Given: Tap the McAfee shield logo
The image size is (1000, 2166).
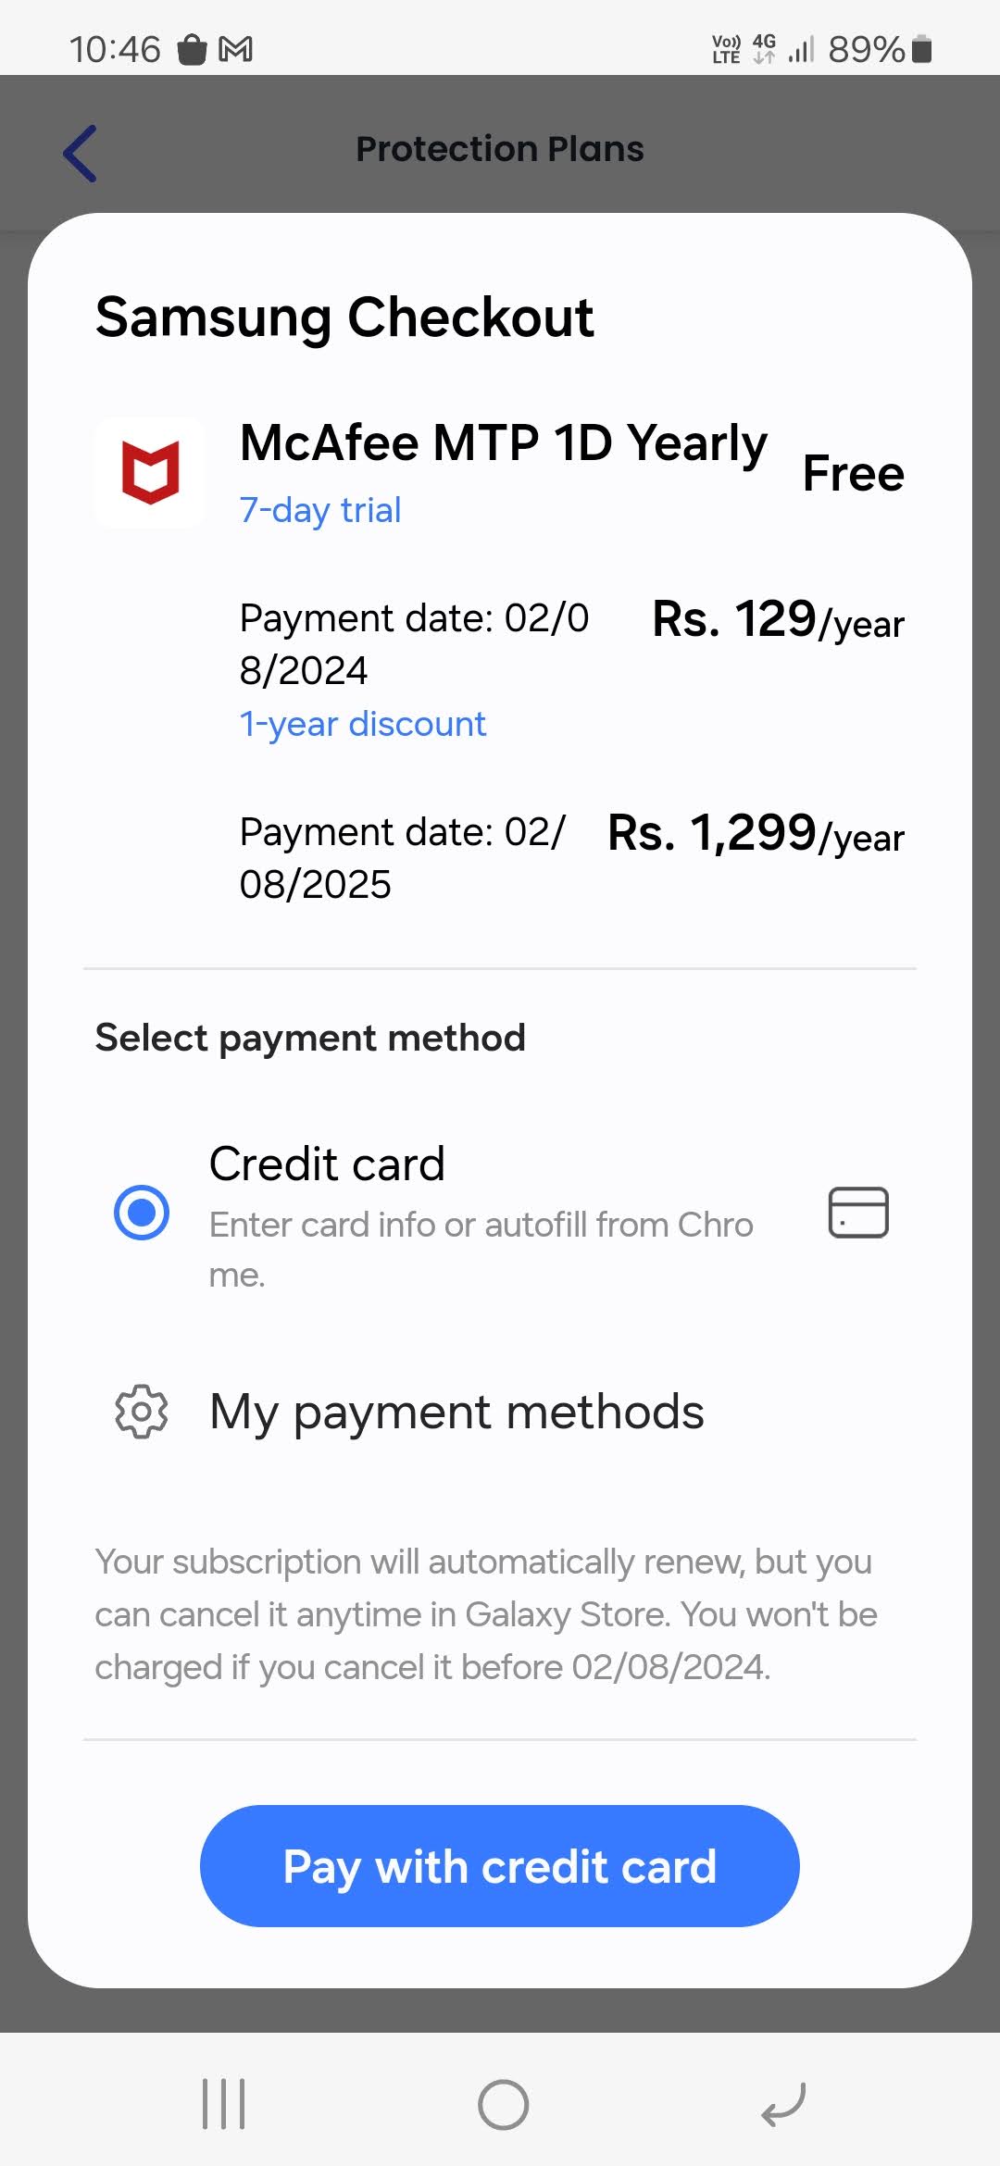Looking at the screenshot, I should (150, 472).
